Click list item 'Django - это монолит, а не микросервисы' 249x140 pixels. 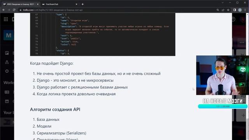pyautogui.click(x=75, y=80)
